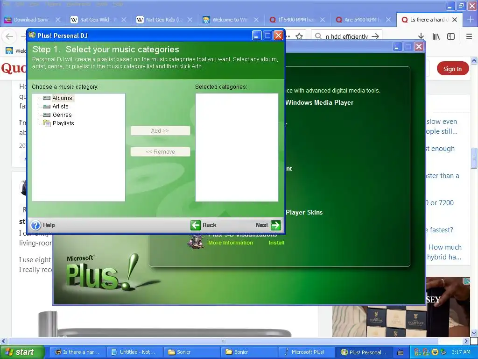Switch to the Download Sonic browser tab

coord(32,20)
